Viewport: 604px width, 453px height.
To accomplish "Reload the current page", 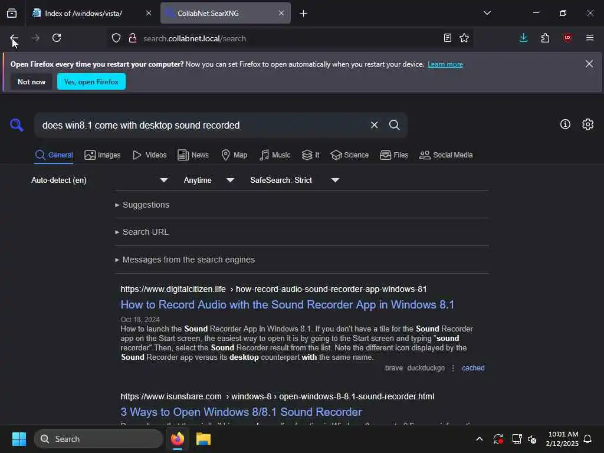I will [57, 38].
